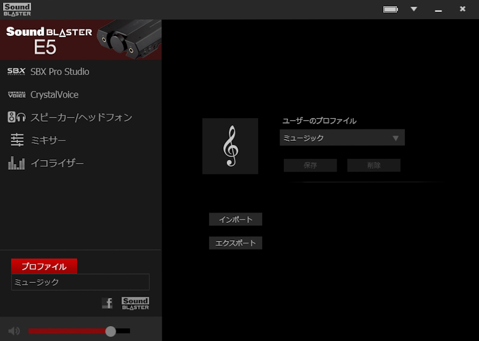Click the master volume slider handle
This screenshot has width=479, height=341.
[111, 331]
